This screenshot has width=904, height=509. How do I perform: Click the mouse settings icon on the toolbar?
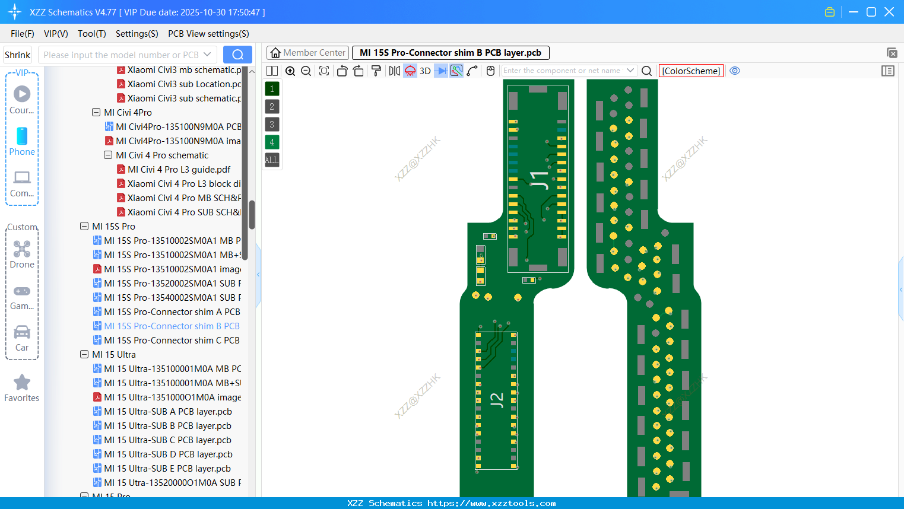[490, 71]
